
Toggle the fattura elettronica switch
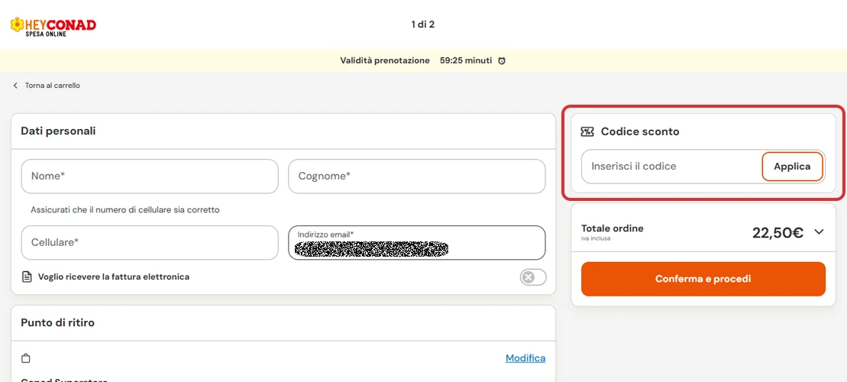pyautogui.click(x=533, y=277)
